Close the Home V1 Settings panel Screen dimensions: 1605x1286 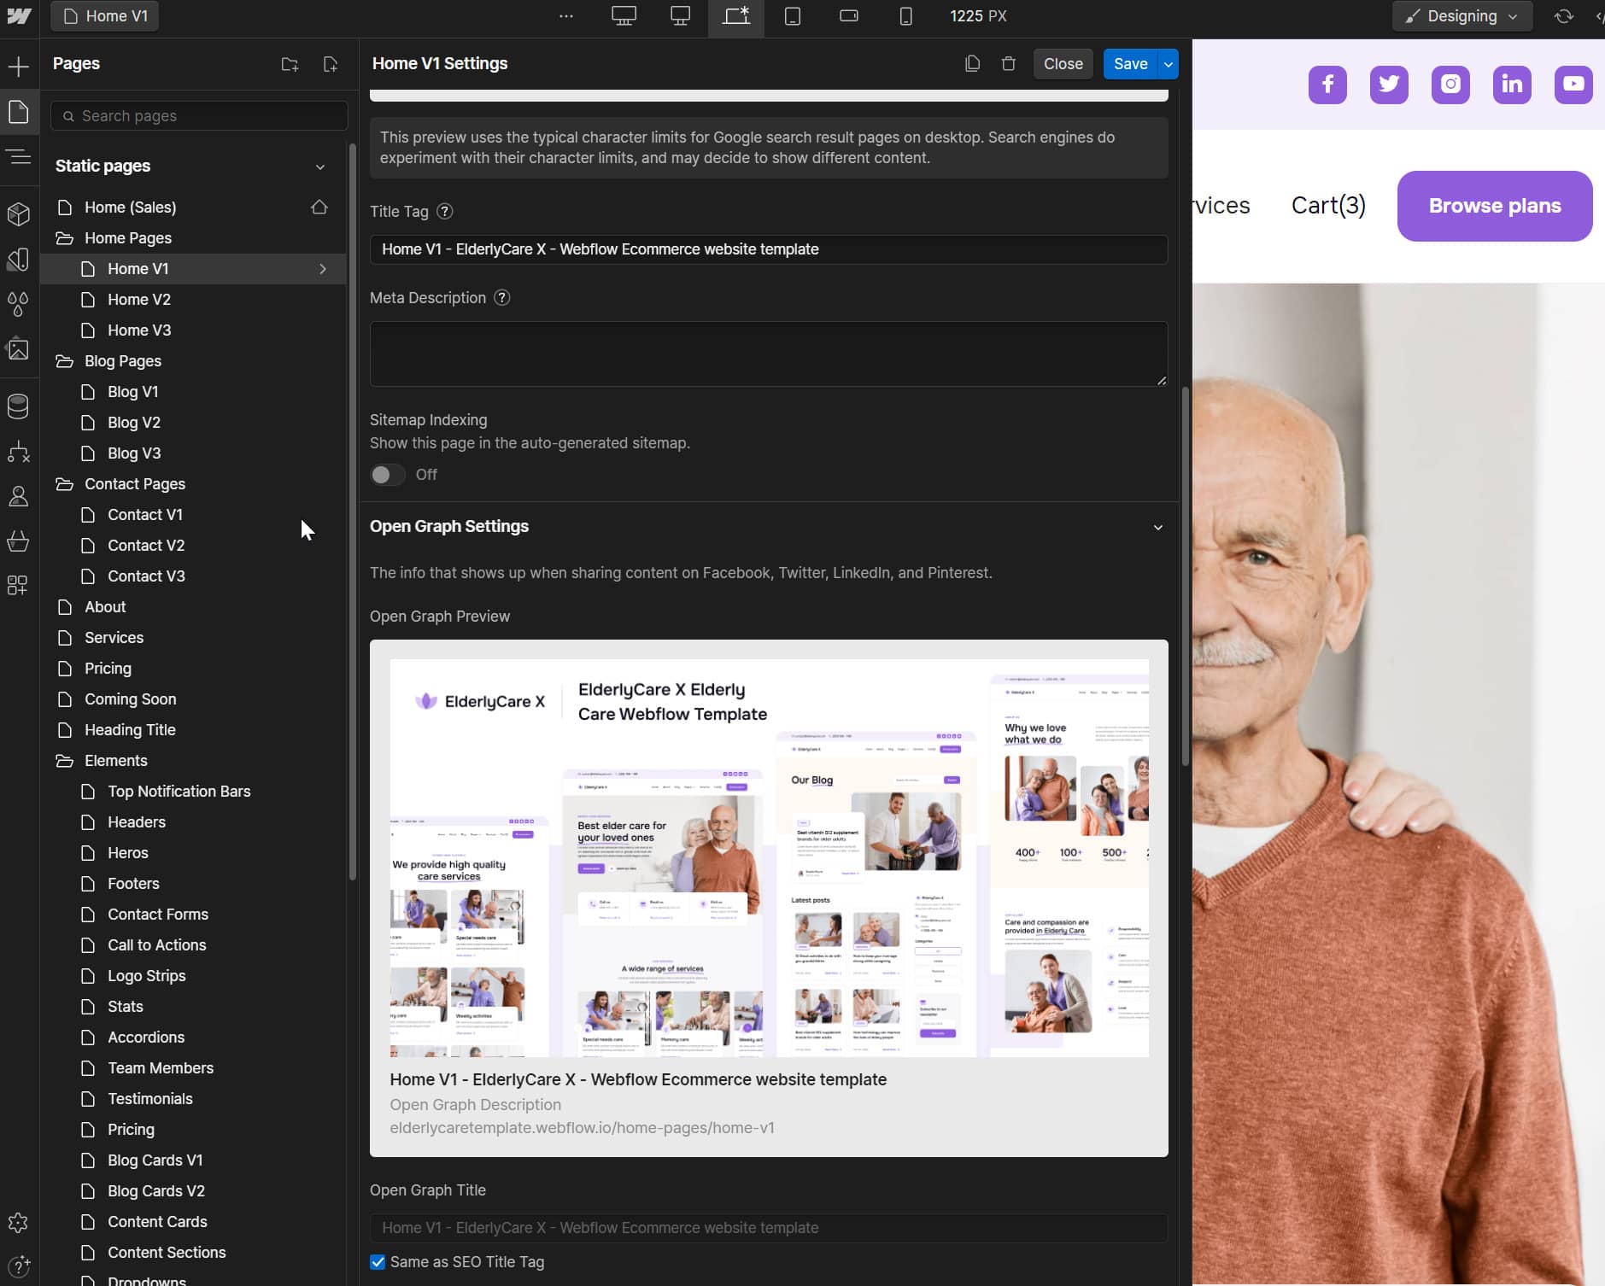[x=1062, y=63]
